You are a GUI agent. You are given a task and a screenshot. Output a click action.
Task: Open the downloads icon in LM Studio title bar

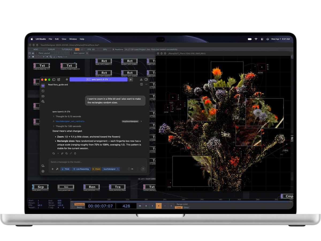[x=141, y=80]
